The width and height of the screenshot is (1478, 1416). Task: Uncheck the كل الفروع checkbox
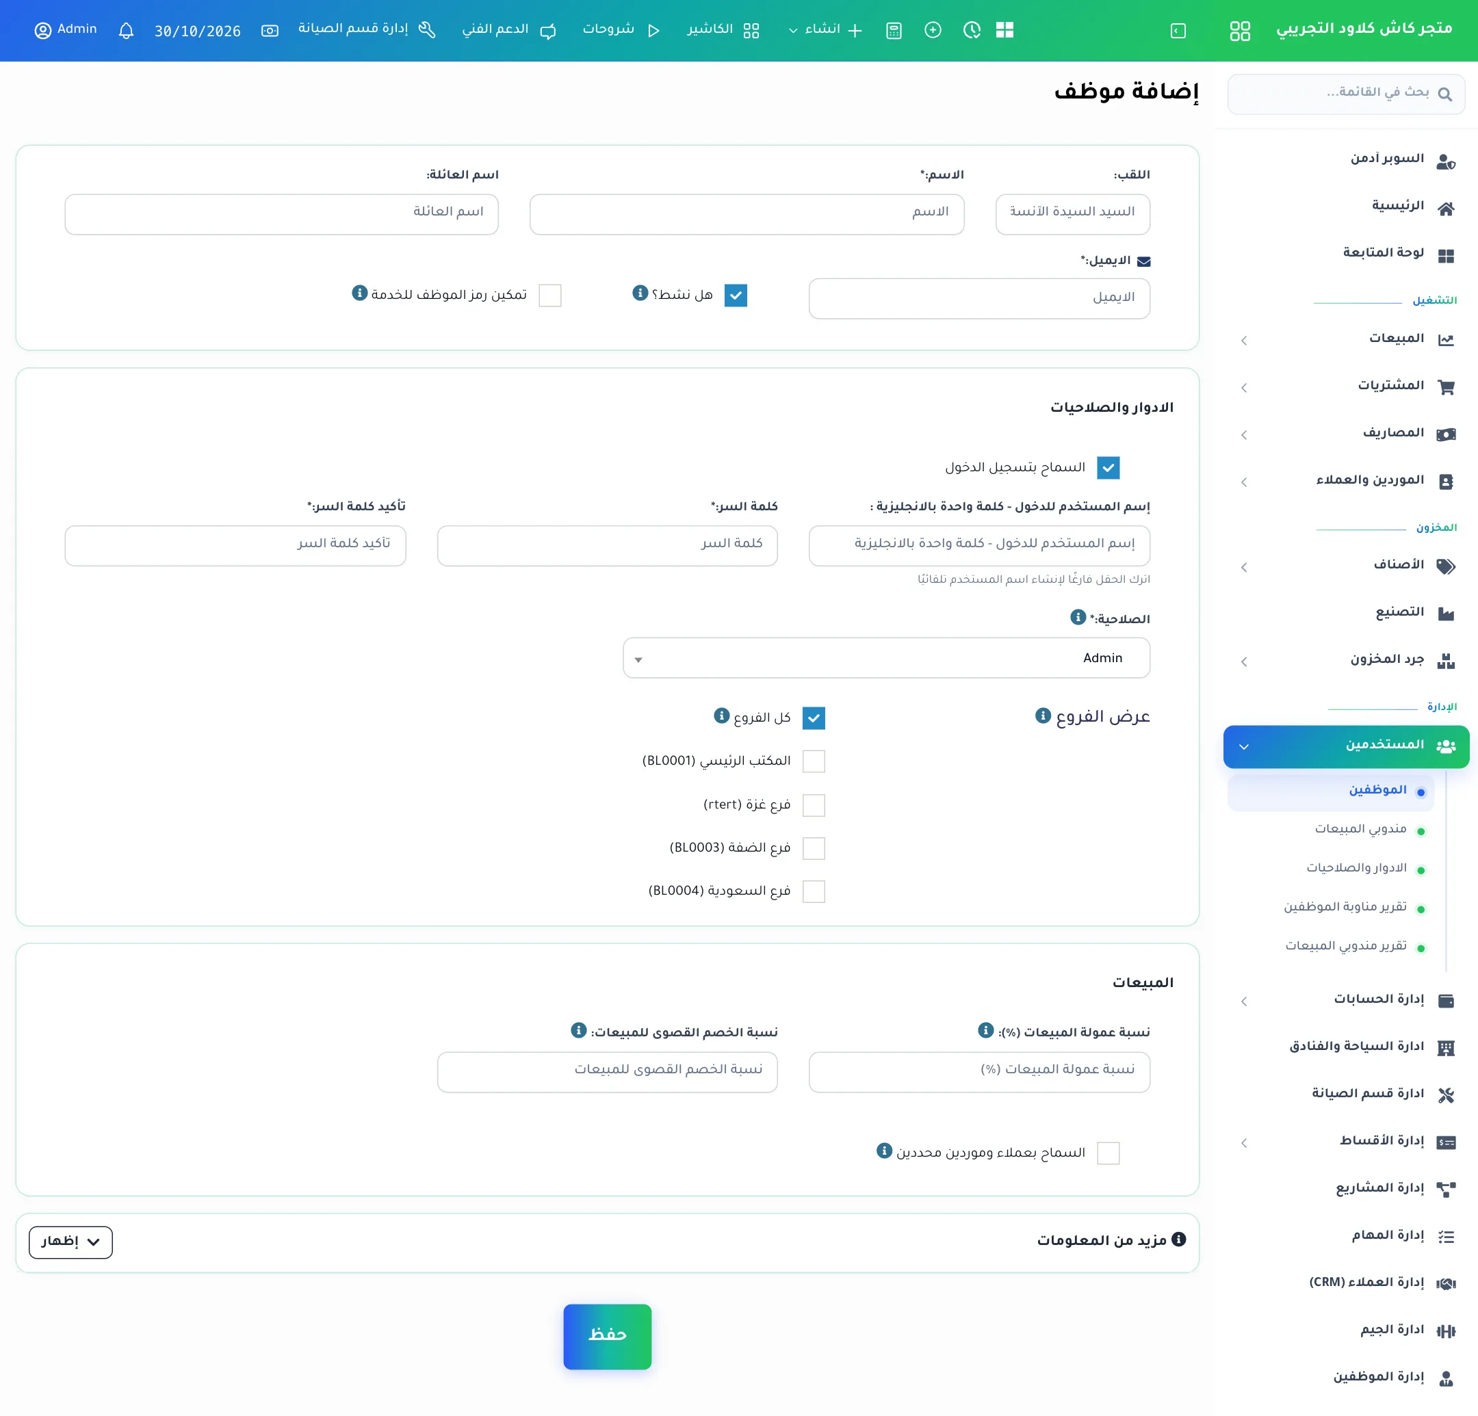(x=814, y=718)
